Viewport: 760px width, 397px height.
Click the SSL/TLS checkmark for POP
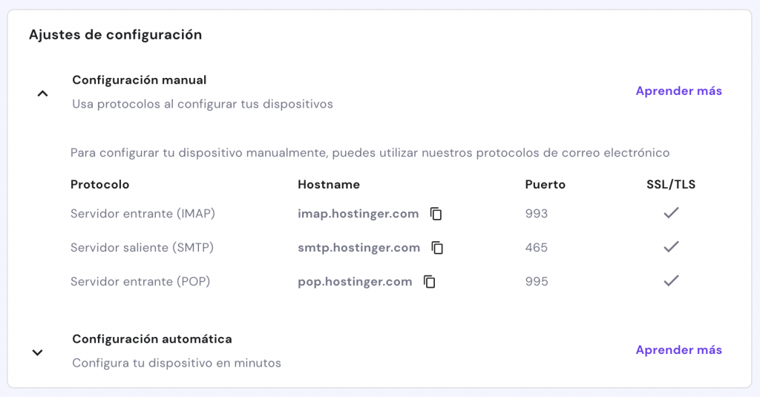coord(671,281)
